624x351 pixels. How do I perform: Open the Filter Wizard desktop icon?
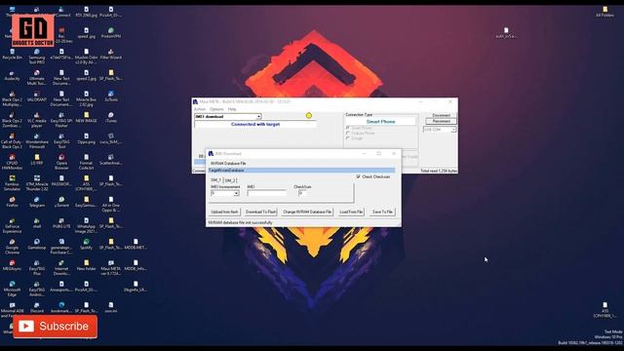tap(110, 55)
